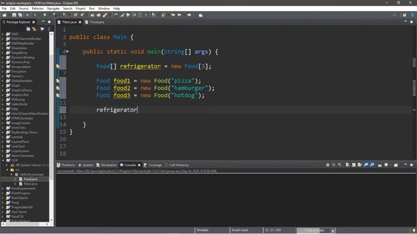
Task: Click the Back navigation arrow in the toolbar
Action: [x=180, y=15]
